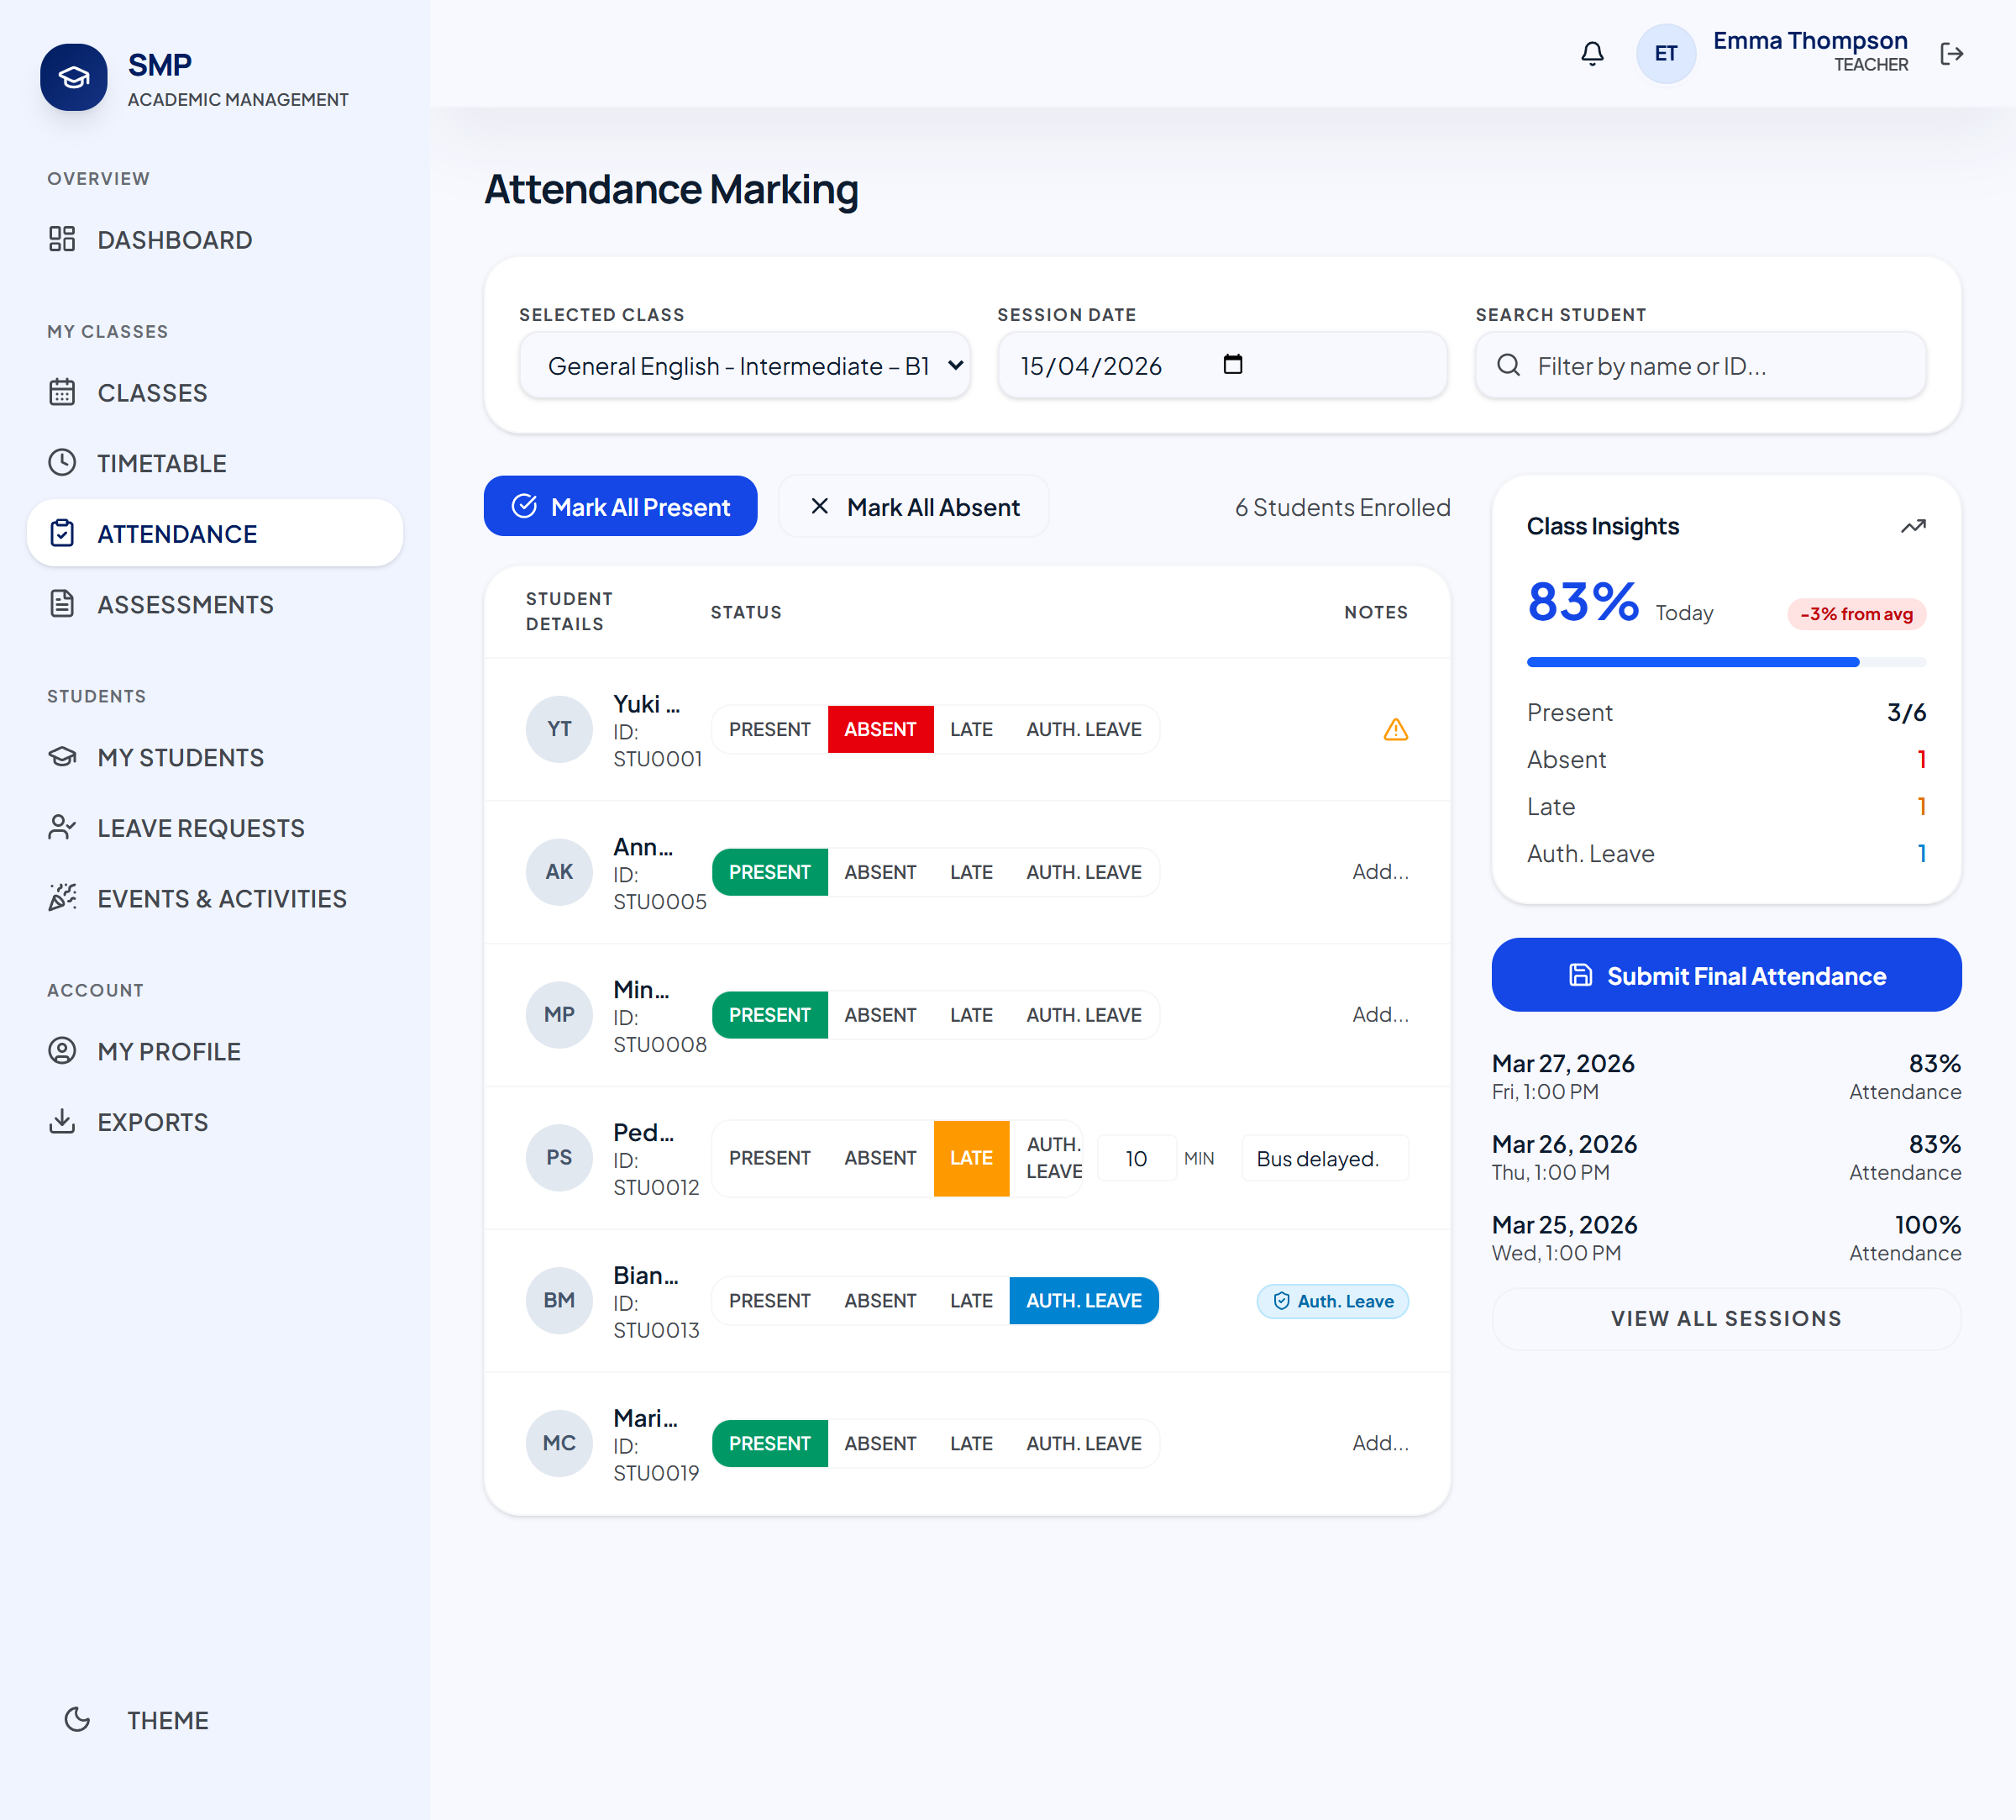
Task: Navigate to My Students
Action: coord(215,757)
